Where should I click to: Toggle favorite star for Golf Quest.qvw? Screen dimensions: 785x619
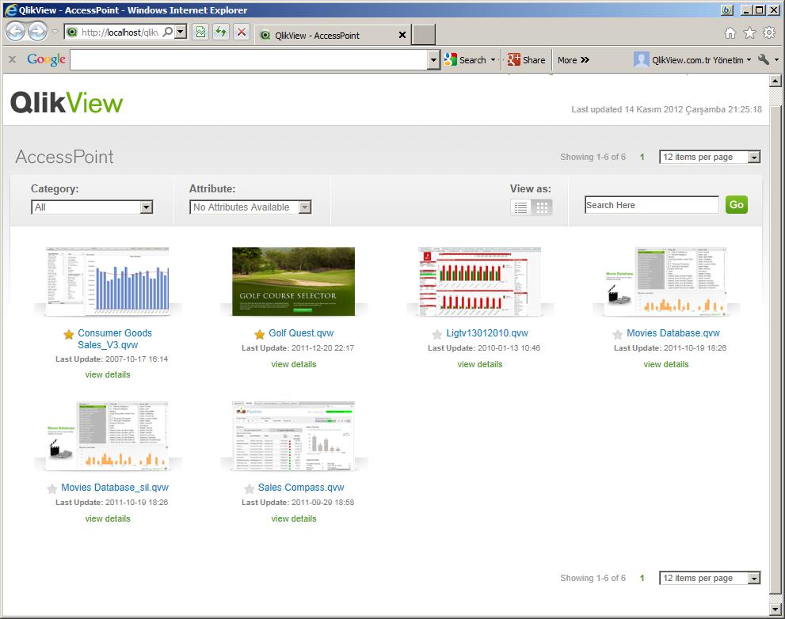point(259,334)
